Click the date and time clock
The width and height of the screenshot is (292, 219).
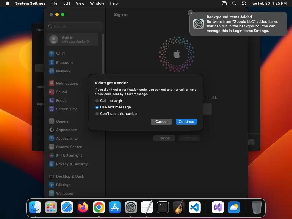click(269, 3)
